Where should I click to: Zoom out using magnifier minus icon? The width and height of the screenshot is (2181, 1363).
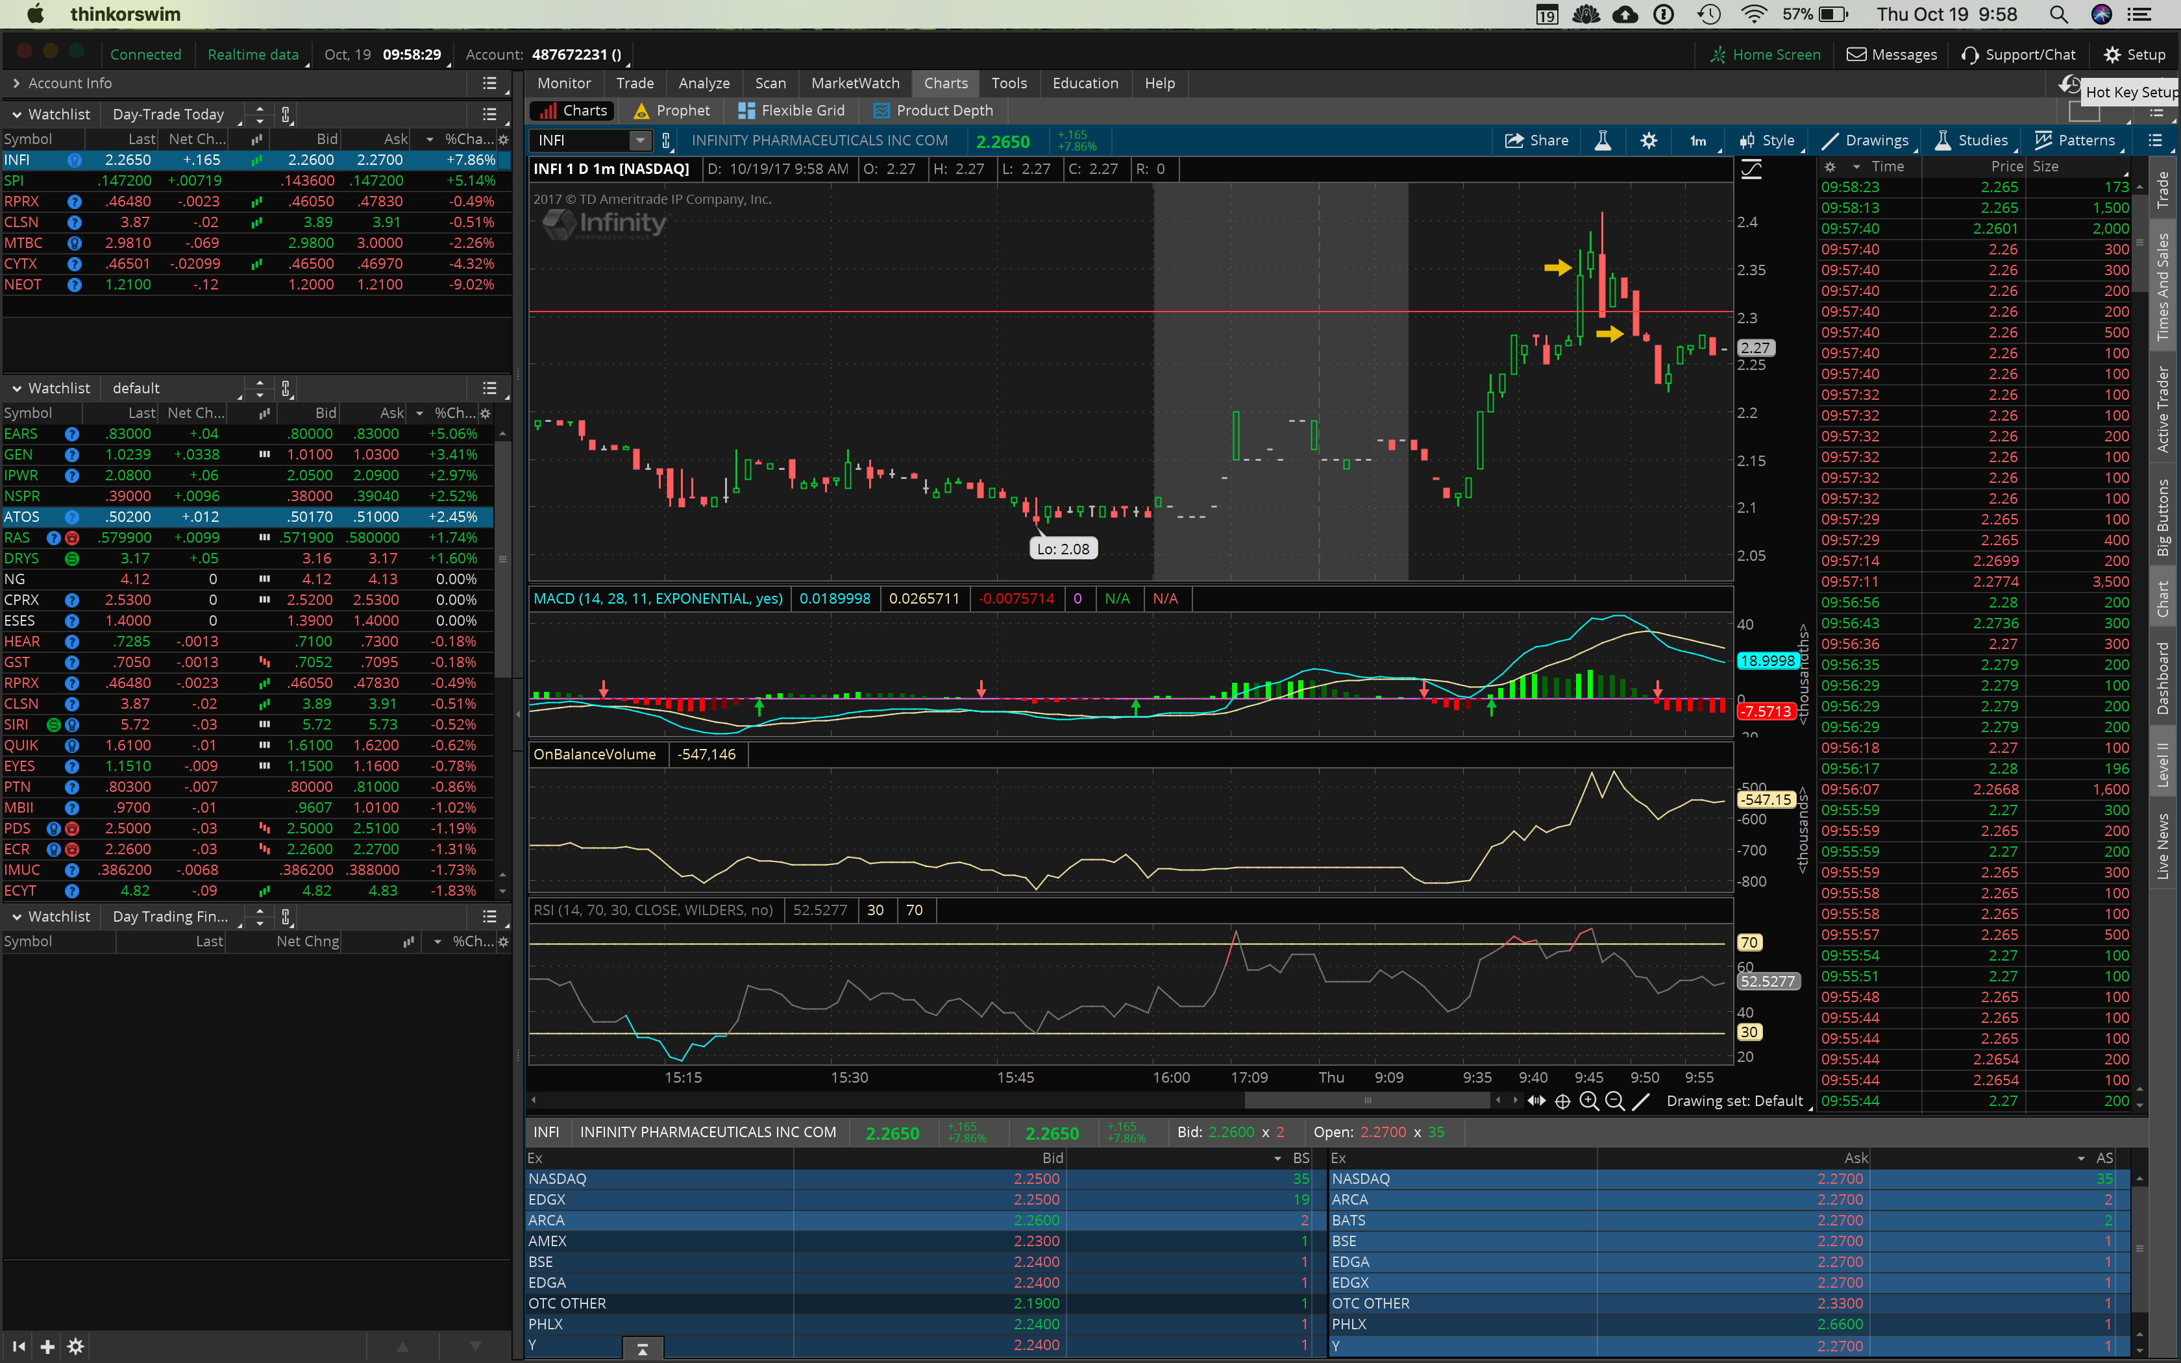pos(1615,1101)
